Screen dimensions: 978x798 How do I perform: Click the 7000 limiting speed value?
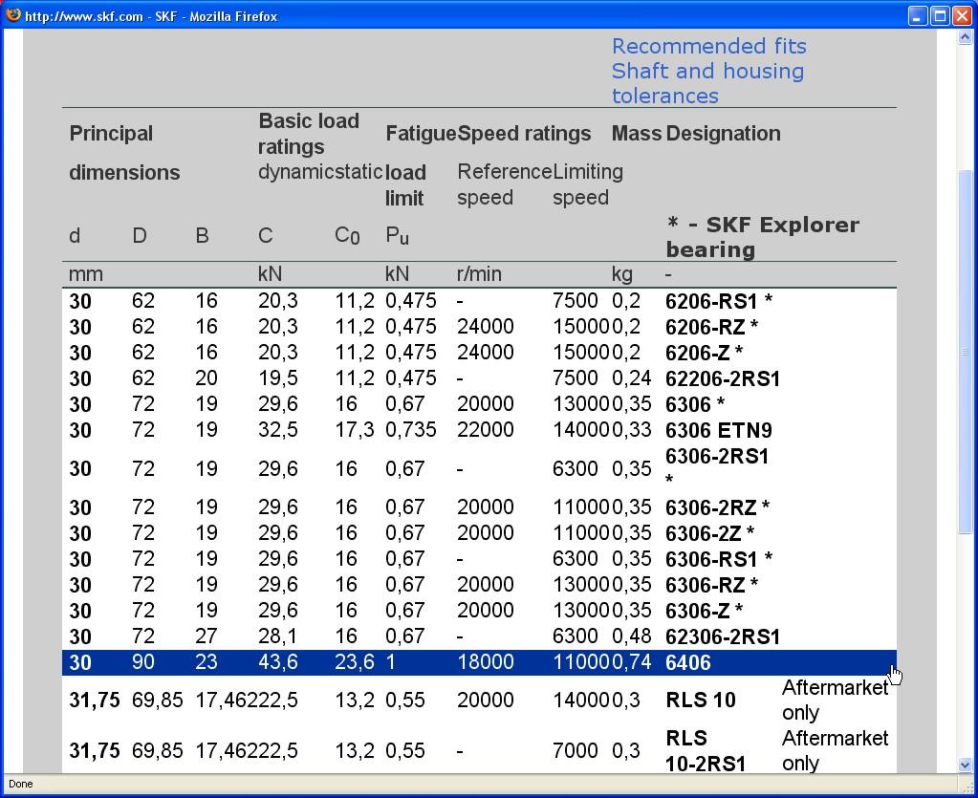[576, 750]
